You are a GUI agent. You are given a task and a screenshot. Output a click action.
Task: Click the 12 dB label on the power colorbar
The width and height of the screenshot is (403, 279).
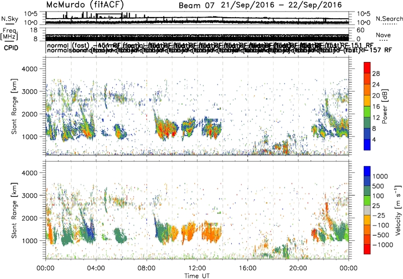pos(376,118)
